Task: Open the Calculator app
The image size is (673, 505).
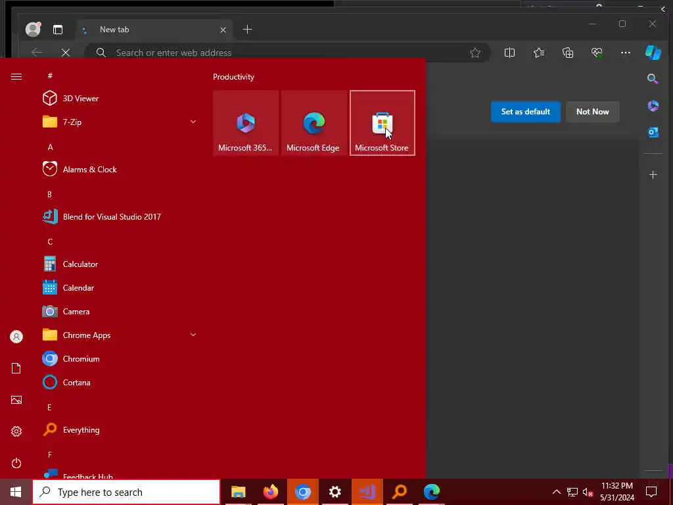Action: [x=120, y=264]
